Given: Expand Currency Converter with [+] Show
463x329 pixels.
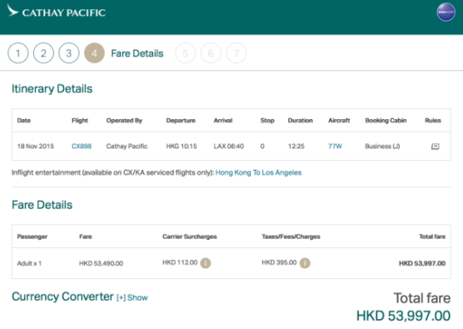Looking at the screenshot, I should tap(132, 297).
